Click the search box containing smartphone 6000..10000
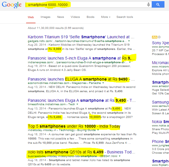The image size is (169, 167). coord(89,5)
